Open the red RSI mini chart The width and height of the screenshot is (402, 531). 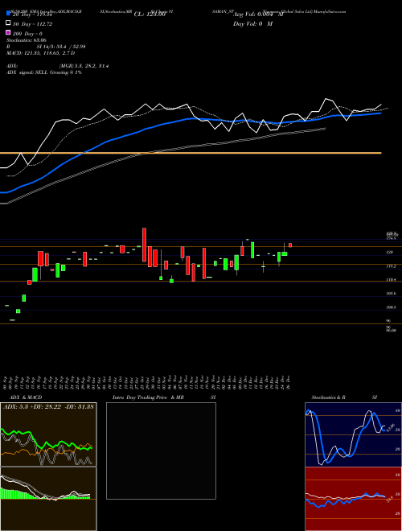coord(353,499)
